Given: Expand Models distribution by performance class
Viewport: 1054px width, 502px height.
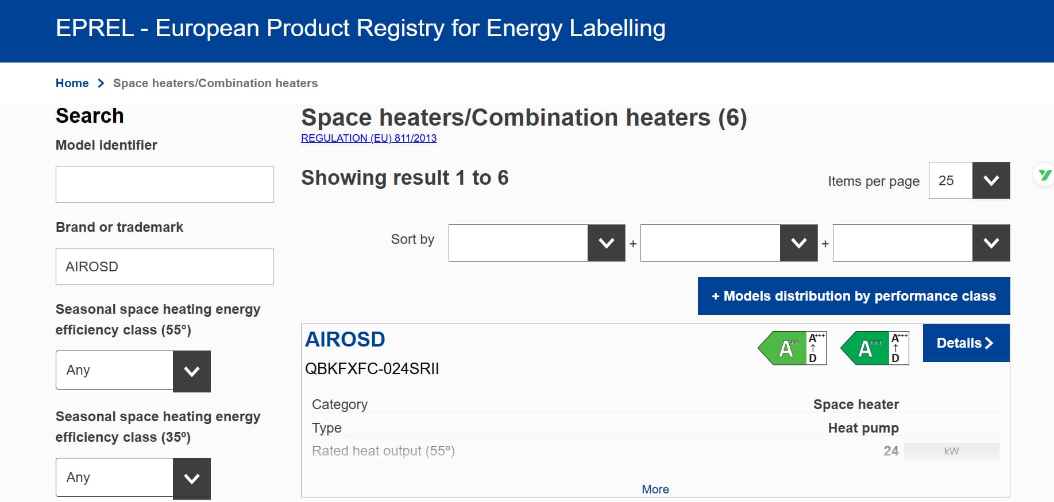Looking at the screenshot, I should coord(854,296).
